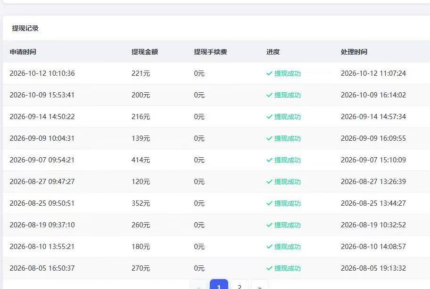Select processing time 2026-09-14 14:57:34
Image resolution: width=430 pixels, height=289 pixels.
(373, 117)
